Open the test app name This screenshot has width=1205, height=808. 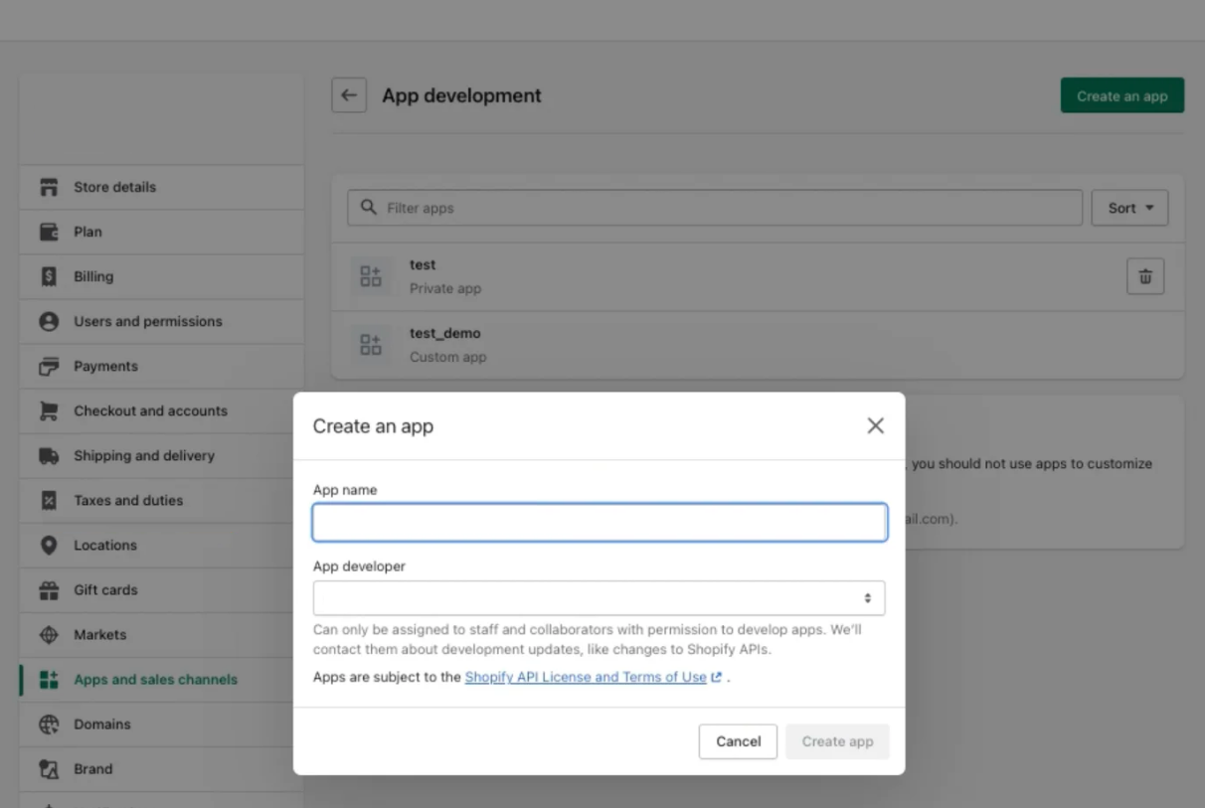[x=423, y=265]
